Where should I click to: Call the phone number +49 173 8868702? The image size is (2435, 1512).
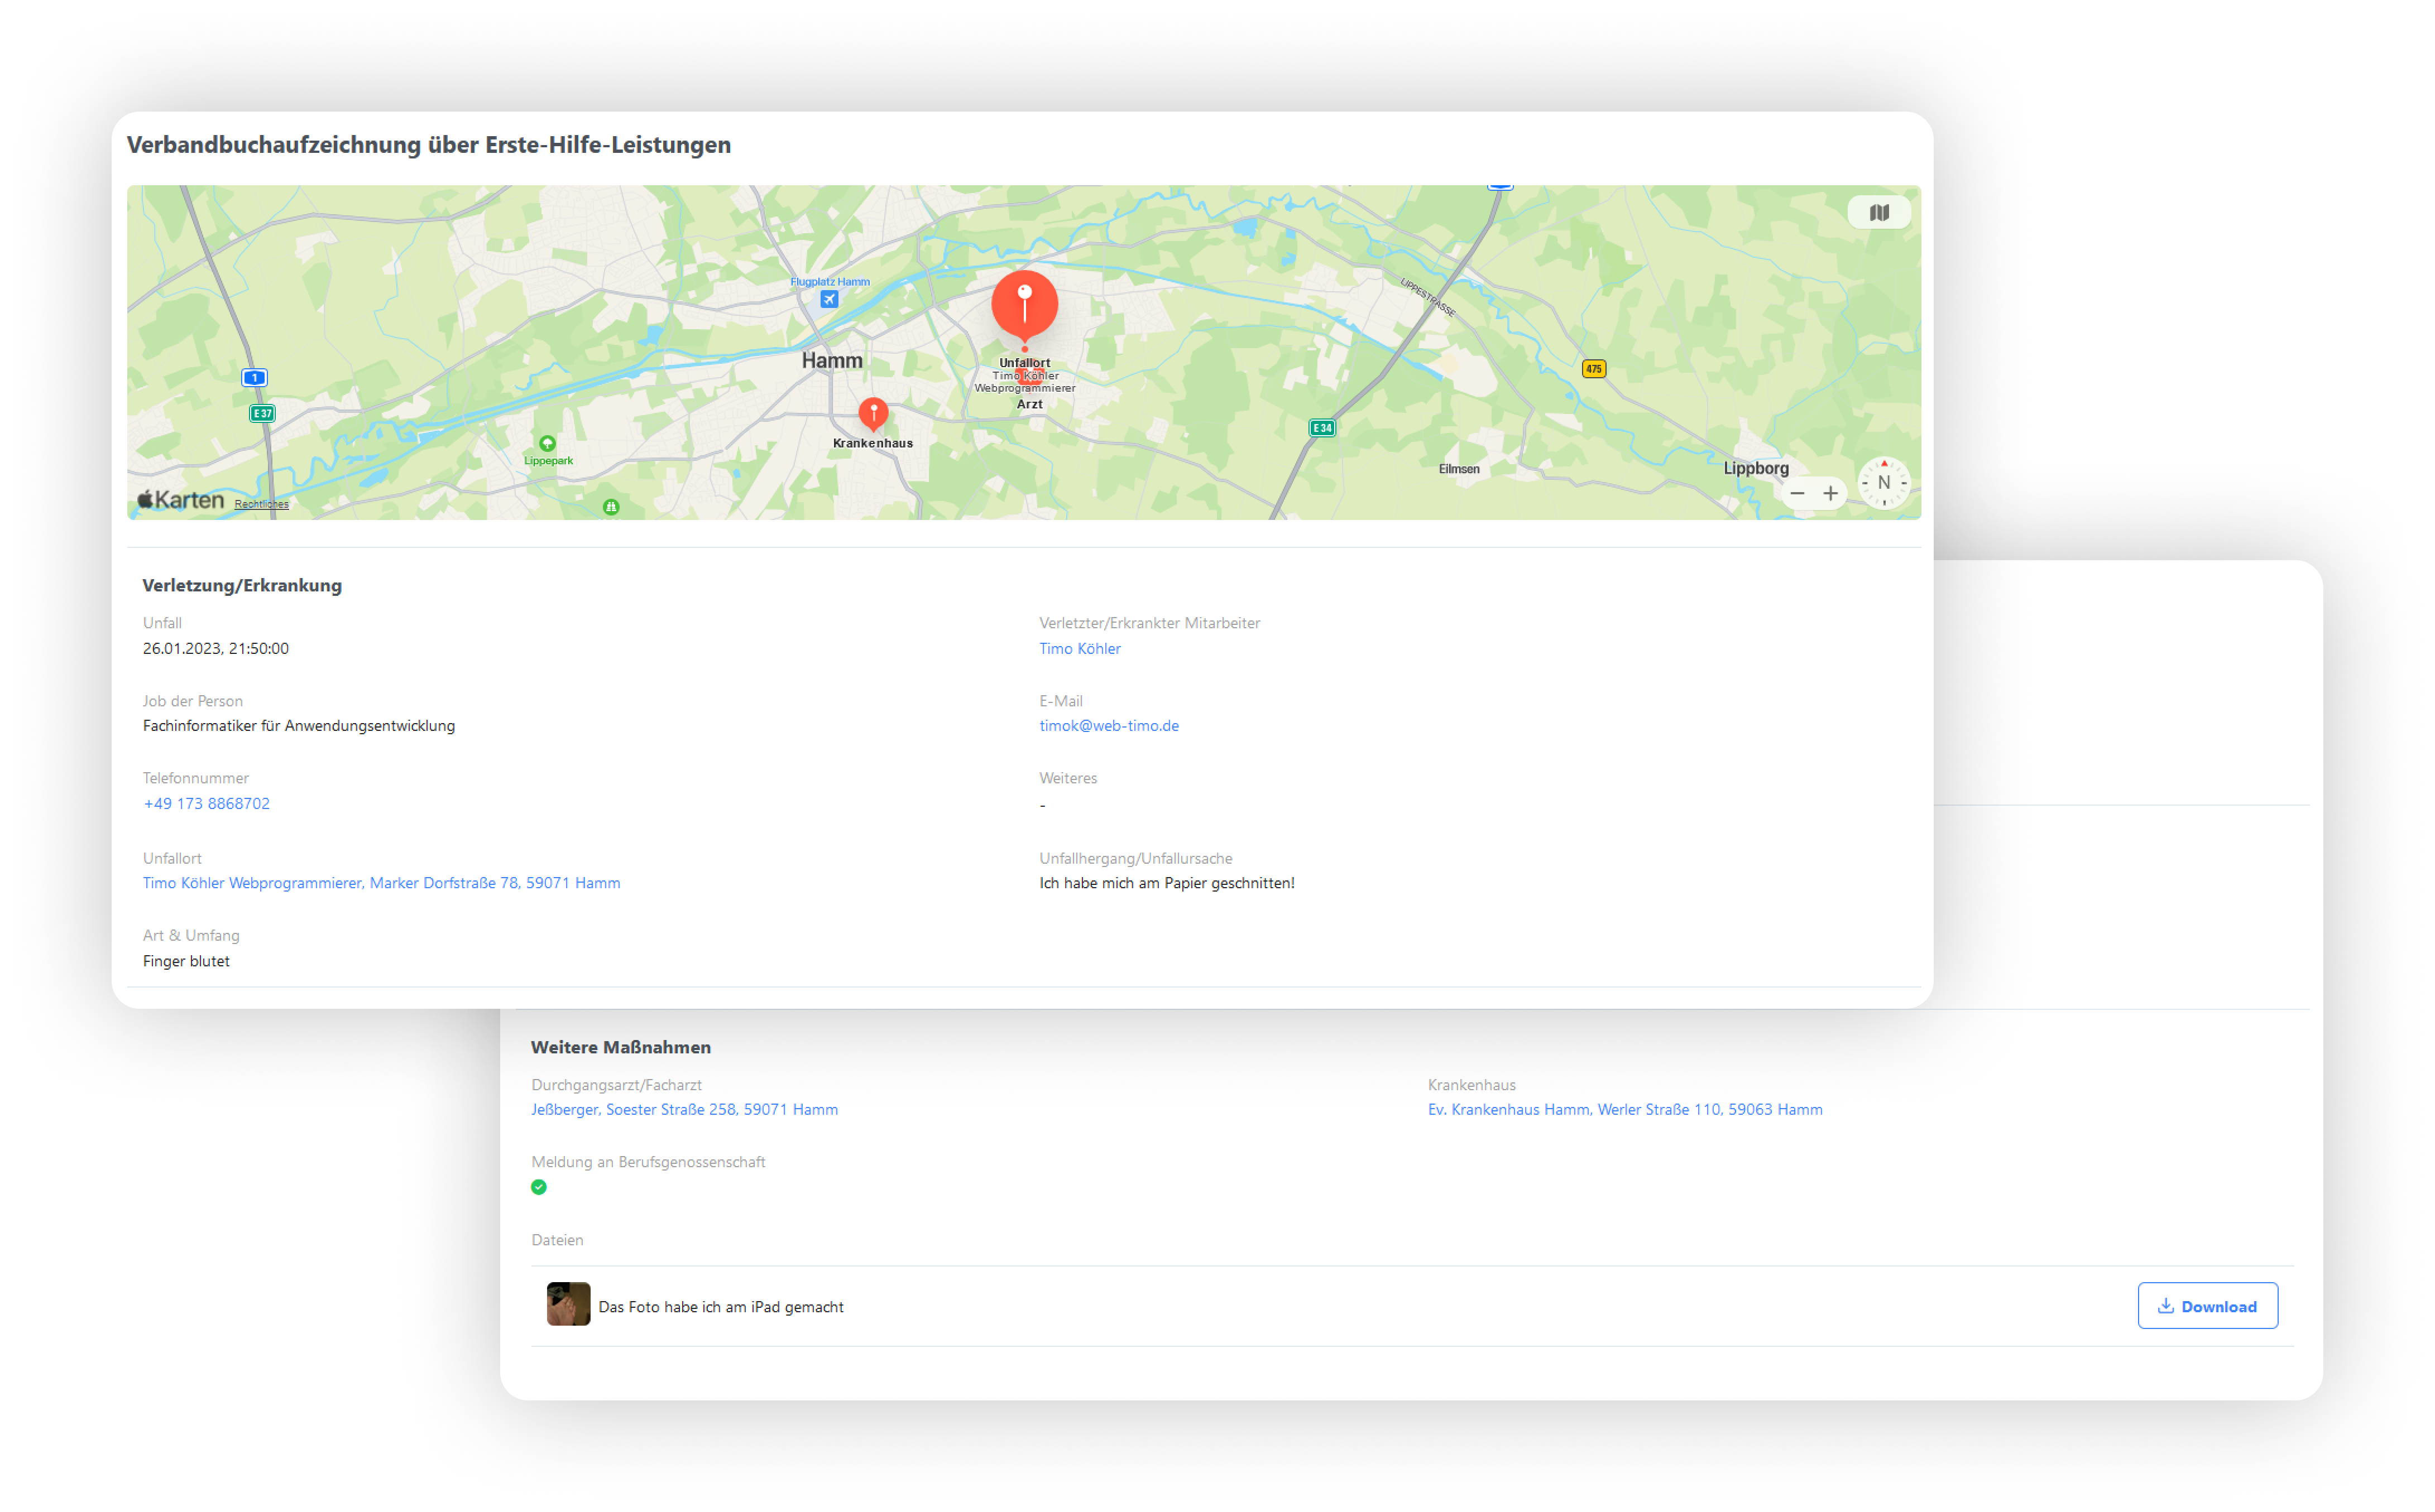[x=206, y=804]
